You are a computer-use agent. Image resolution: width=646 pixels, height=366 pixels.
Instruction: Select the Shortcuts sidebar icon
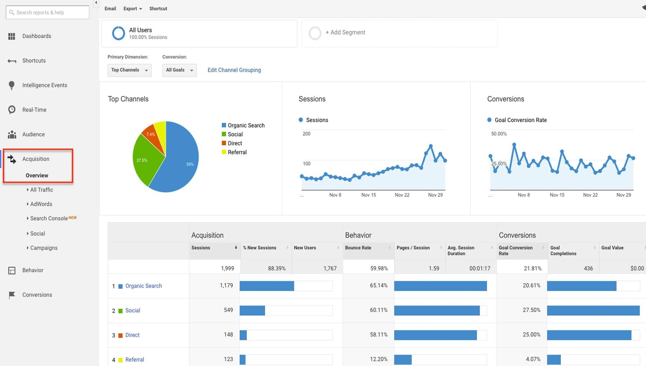click(x=12, y=61)
